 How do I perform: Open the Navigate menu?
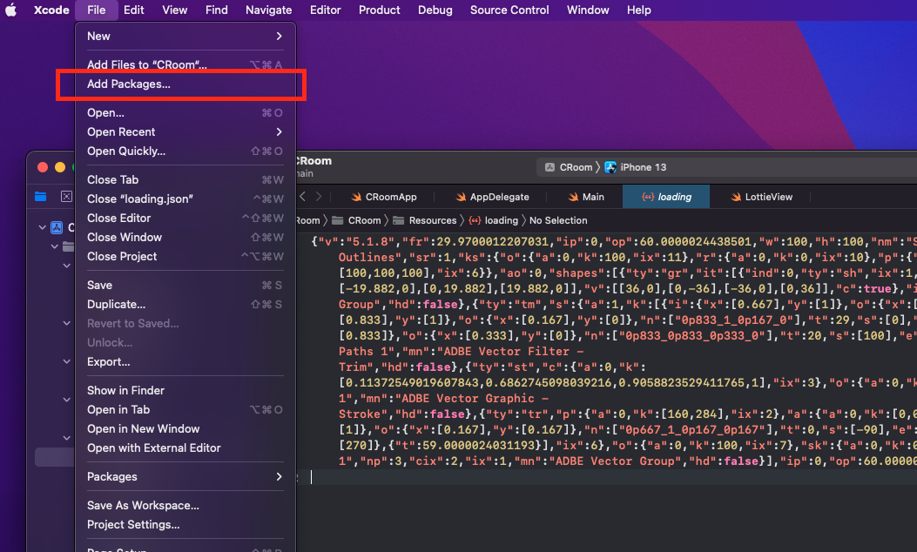268,10
